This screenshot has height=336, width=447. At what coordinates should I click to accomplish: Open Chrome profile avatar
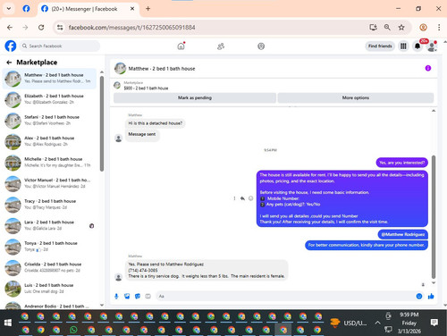[x=423, y=28]
